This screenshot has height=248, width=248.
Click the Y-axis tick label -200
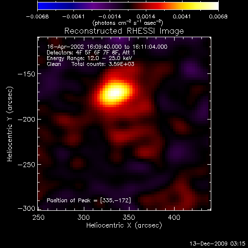click(x=26, y=120)
